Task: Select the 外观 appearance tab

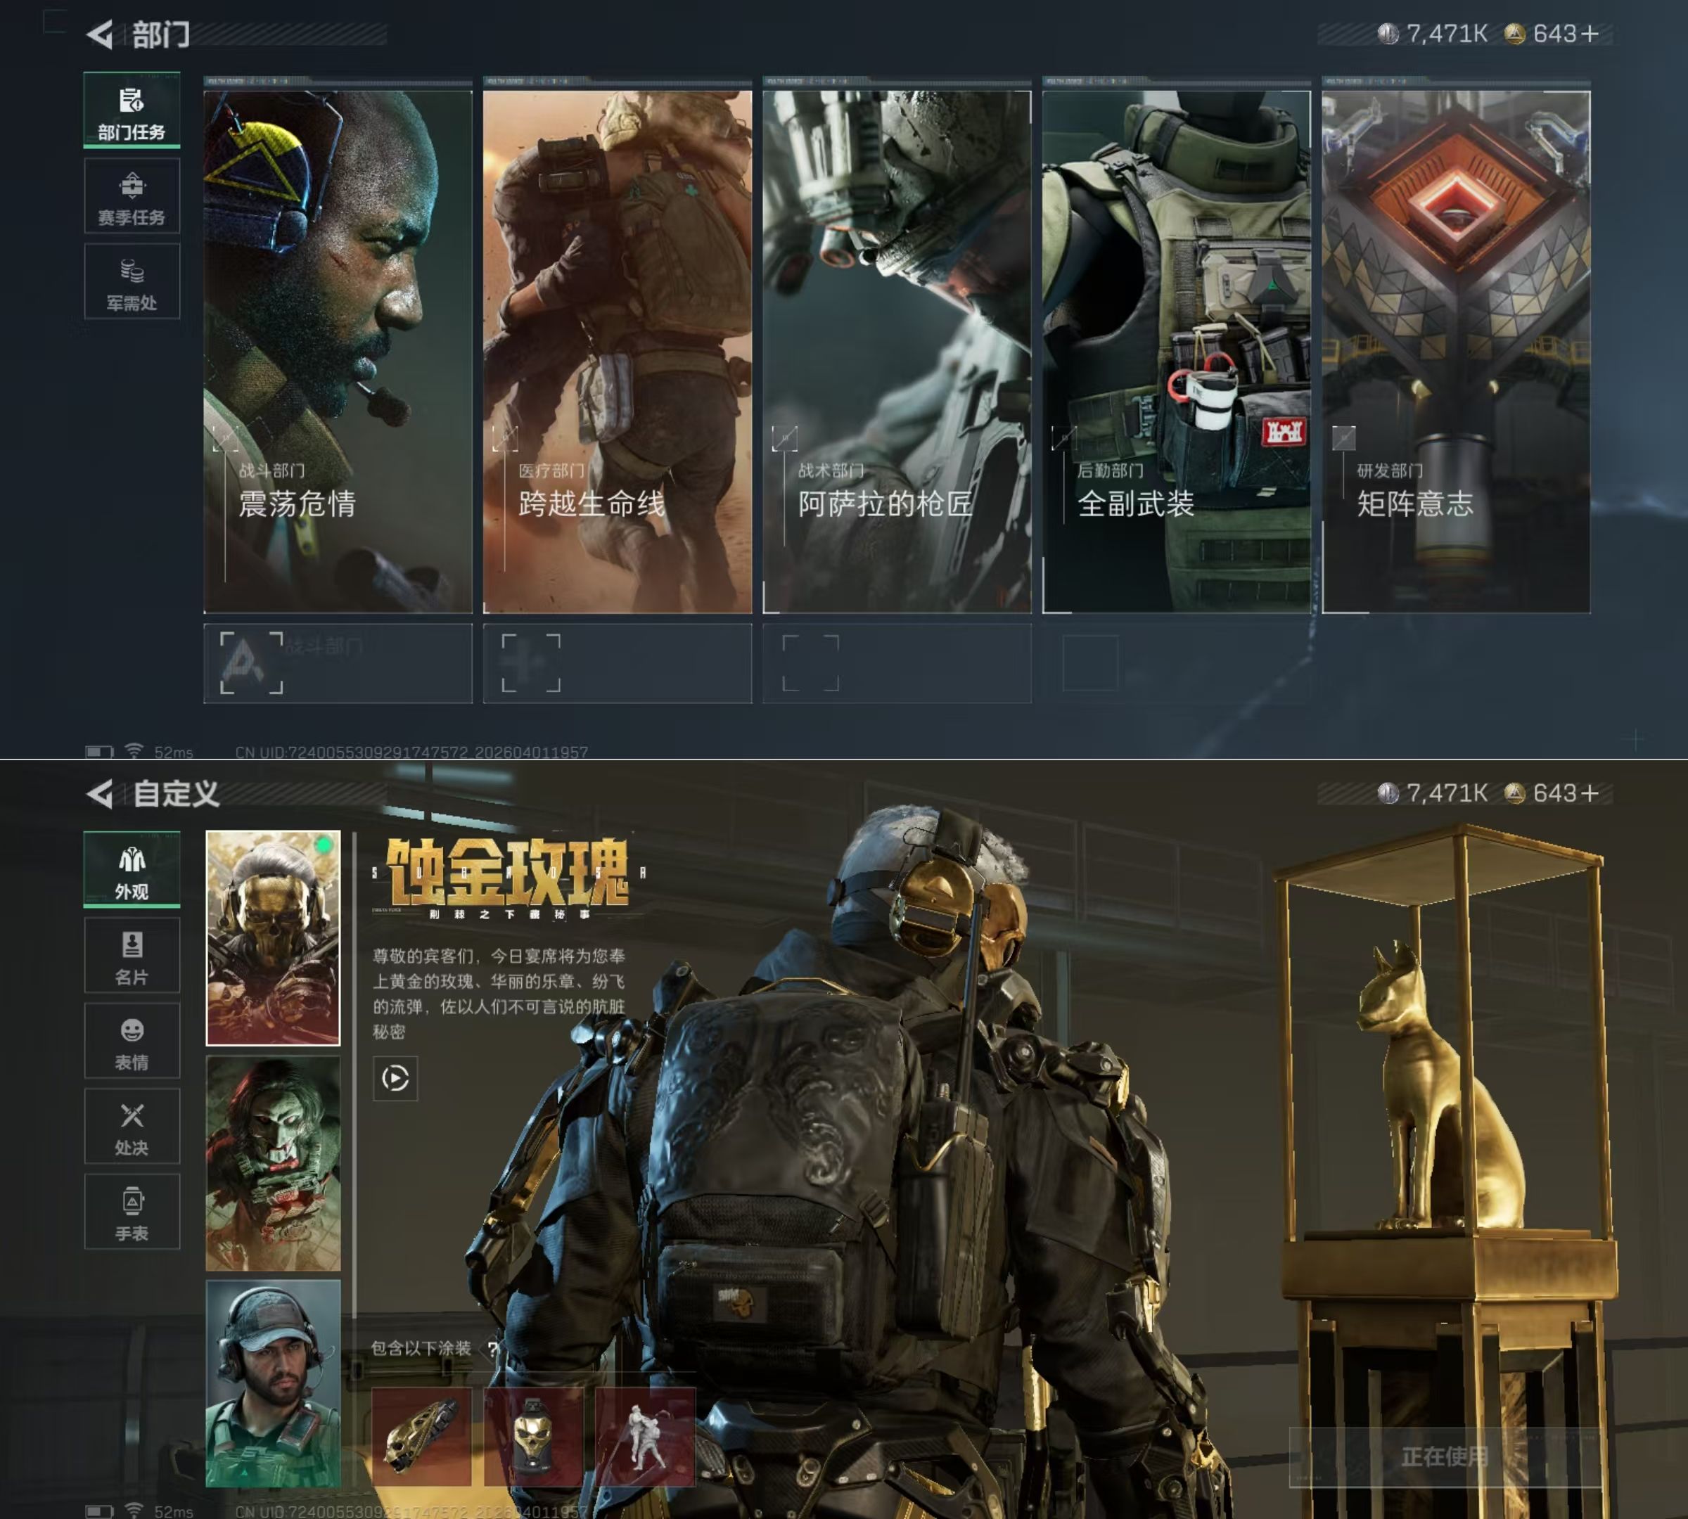Action: pyautogui.click(x=132, y=870)
